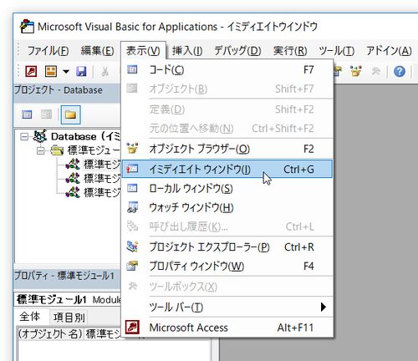Viewport: 418px width, 361px height.
Task: Click the cut (scissors) toolbar icon
Action: click(x=104, y=72)
